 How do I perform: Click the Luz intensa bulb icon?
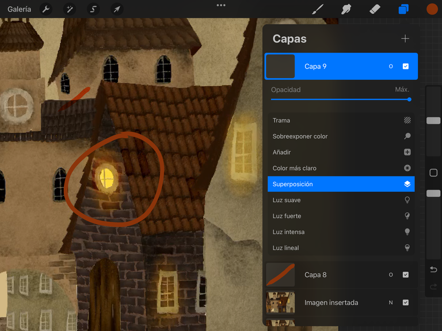[407, 232]
